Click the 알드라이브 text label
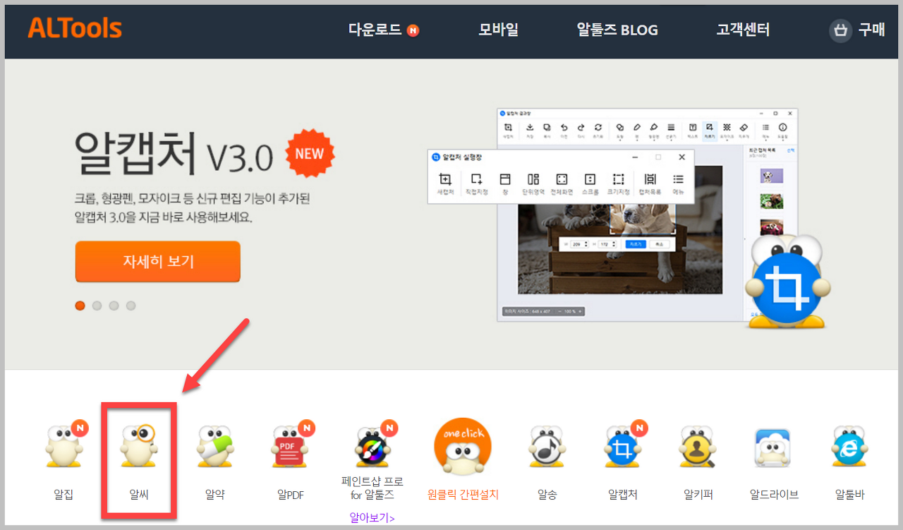 774,495
